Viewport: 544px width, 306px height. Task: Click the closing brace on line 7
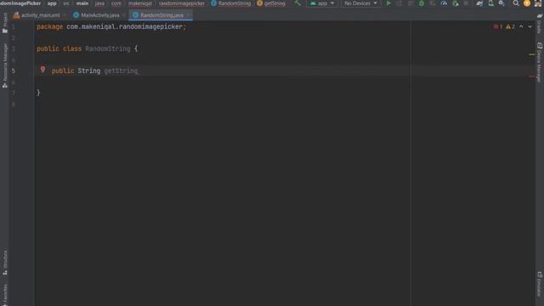pos(38,93)
